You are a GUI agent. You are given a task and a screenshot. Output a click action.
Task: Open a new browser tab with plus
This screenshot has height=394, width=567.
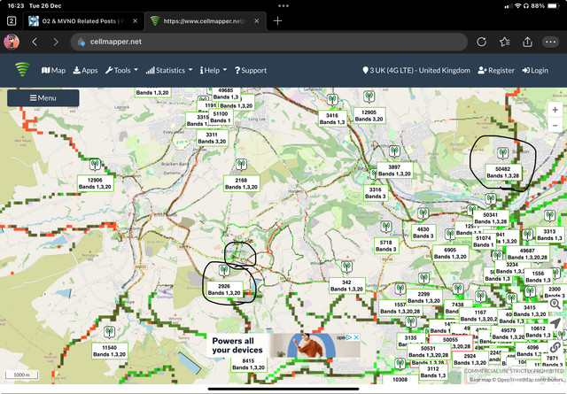(277, 21)
